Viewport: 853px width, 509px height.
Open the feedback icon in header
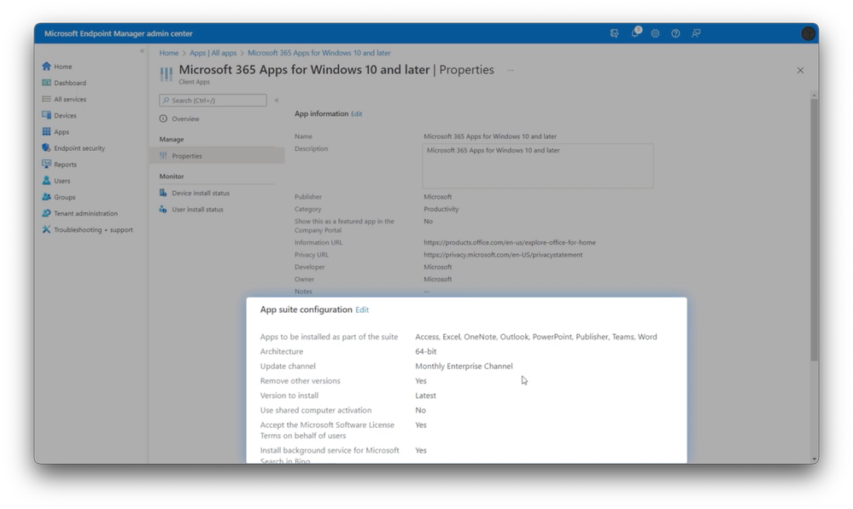tap(696, 33)
